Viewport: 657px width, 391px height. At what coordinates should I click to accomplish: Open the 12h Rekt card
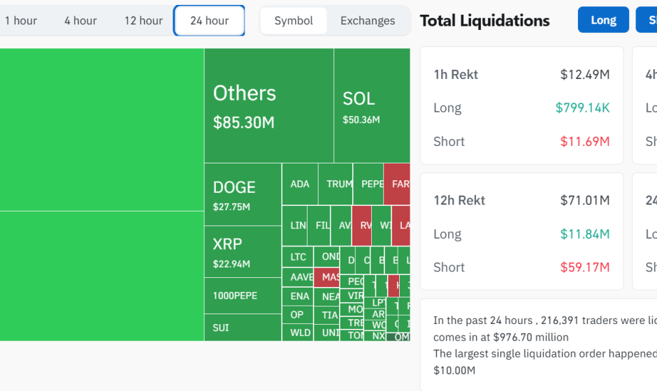pyautogui.click(x=521, y=232)
